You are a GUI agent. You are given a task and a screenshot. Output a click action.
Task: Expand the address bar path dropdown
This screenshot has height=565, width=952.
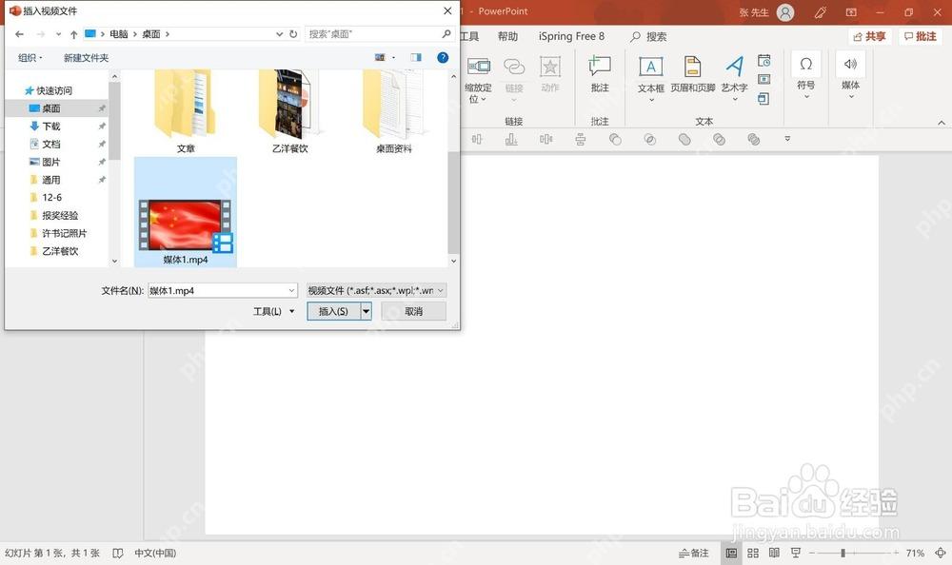click(279, 34)
